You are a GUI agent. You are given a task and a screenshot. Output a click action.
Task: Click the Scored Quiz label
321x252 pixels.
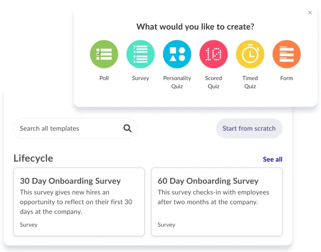(214, 82)
